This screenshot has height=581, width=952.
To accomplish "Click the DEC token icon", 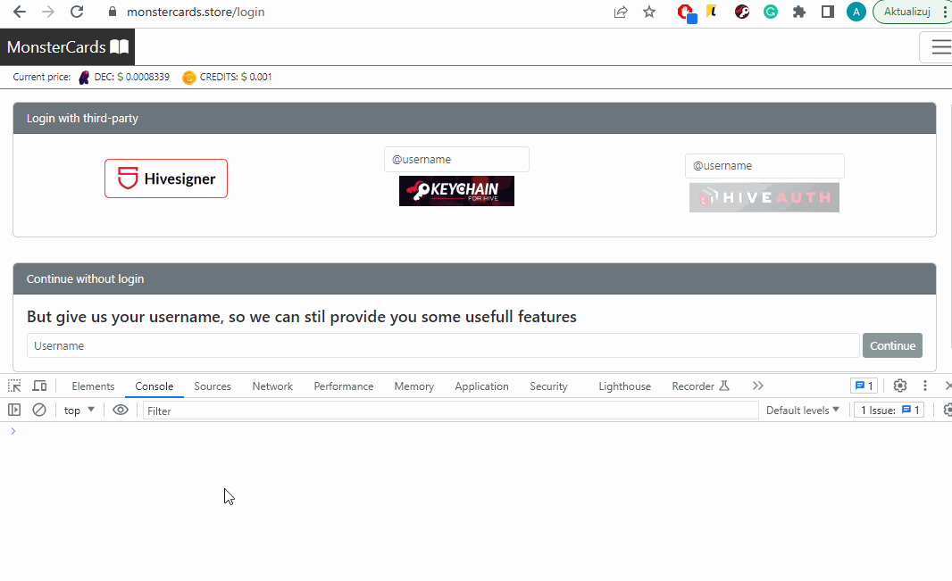I will point(84,77).
